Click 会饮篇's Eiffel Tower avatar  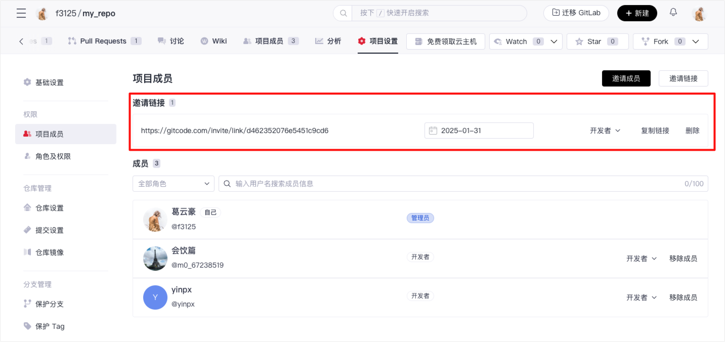(155, 259)
